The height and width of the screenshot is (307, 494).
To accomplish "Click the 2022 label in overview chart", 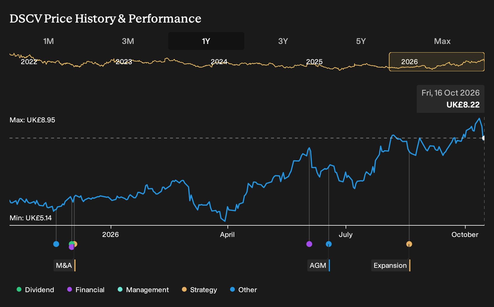I will point(29,62).
